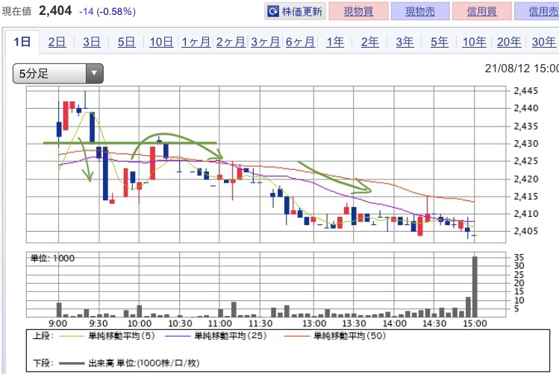Switch to the 30年 chart tab
The image size is (559, 374).
pos(543,42)
